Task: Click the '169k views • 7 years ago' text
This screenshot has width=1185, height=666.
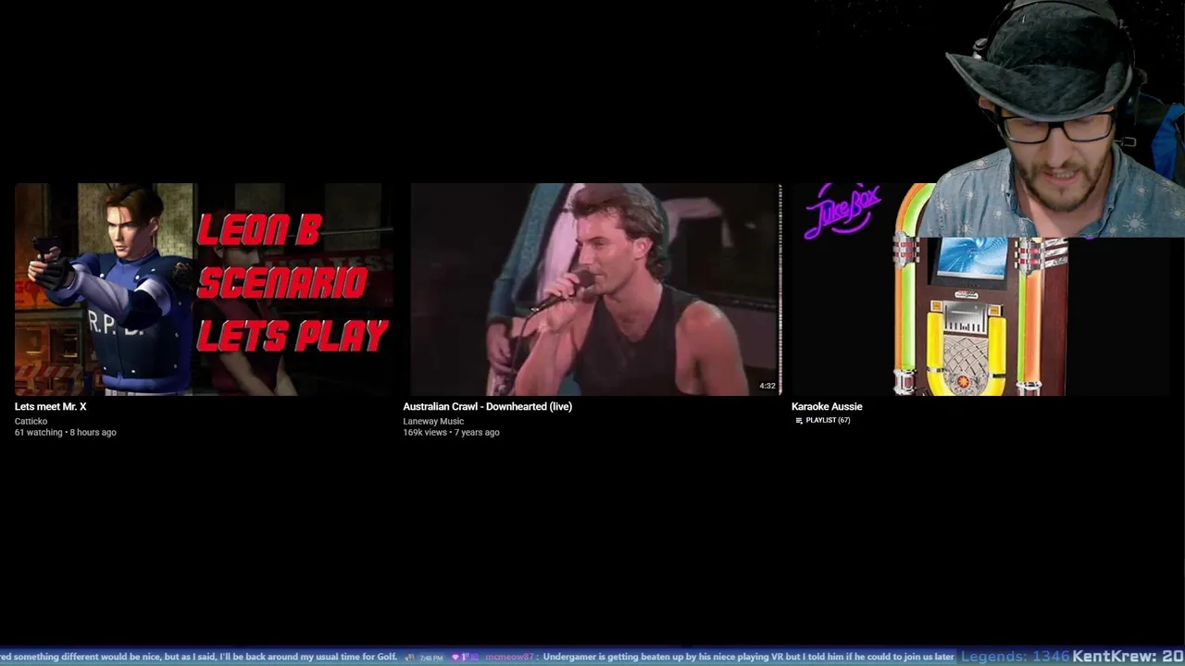Action: (x=451, y=433)
